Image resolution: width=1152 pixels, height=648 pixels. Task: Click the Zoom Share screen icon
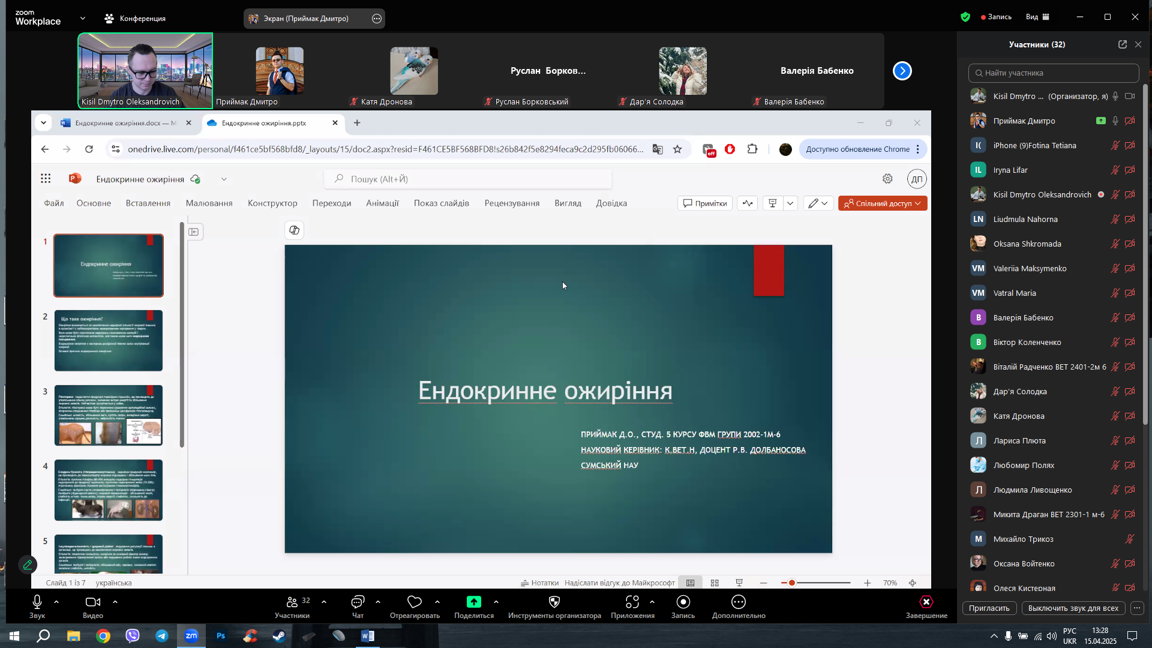tap(473, 602)
